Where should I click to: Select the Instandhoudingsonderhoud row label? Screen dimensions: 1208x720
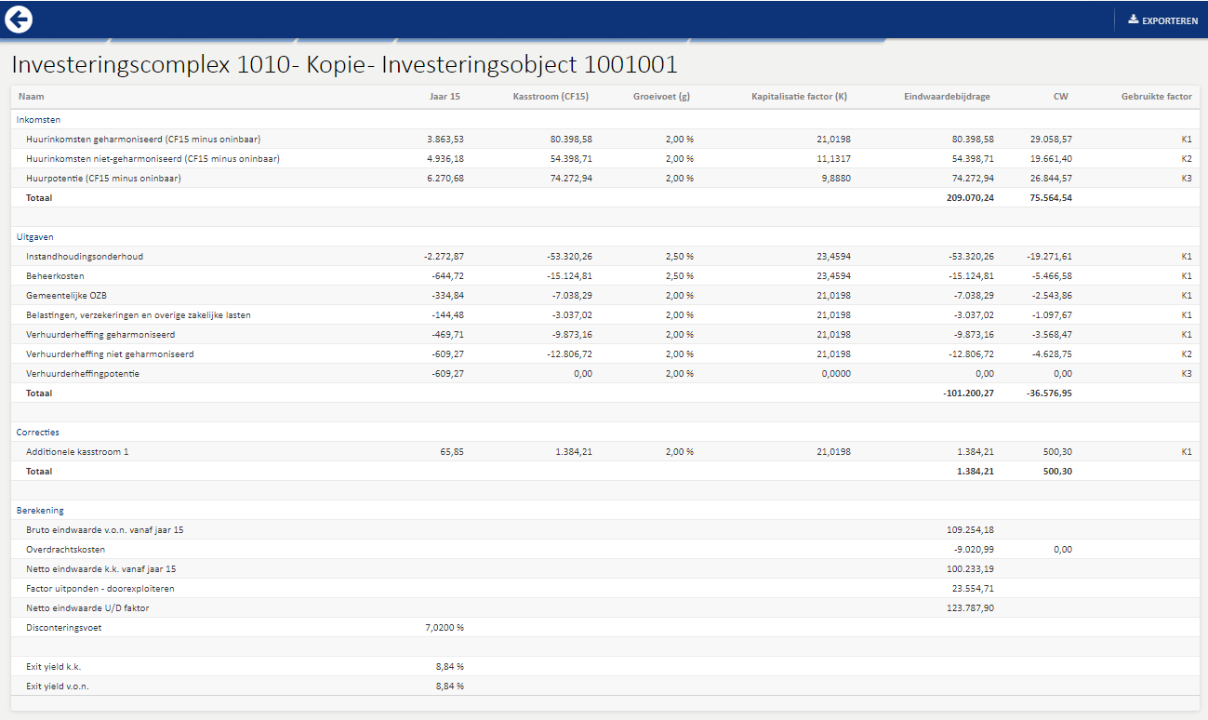[x=85, y=256]
